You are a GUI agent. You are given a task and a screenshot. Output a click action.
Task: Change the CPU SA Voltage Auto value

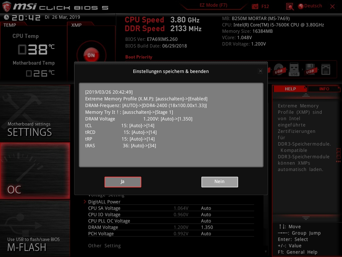pyautogui.click(x=206, y=208)
